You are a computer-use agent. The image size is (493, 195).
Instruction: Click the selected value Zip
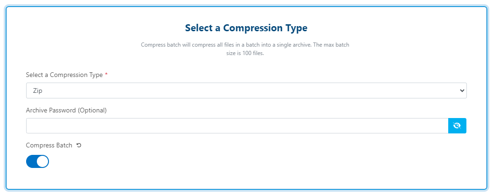pos(38,91)
